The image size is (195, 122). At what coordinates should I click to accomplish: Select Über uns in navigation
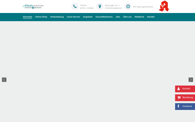127,17
